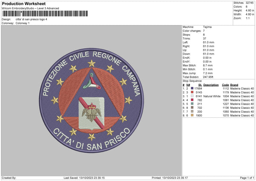Select stitch count 5143 in row 2
Image resolution: width=256 pixels, height=181 pixels.
click(199, 92)
